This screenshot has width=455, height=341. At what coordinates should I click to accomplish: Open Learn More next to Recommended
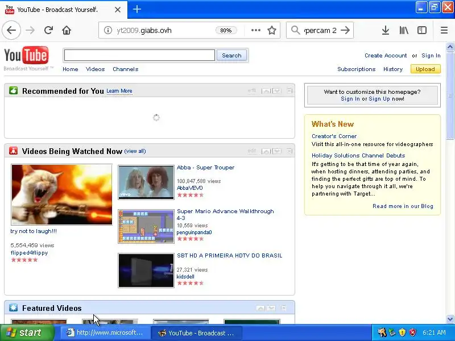point(119,91)
